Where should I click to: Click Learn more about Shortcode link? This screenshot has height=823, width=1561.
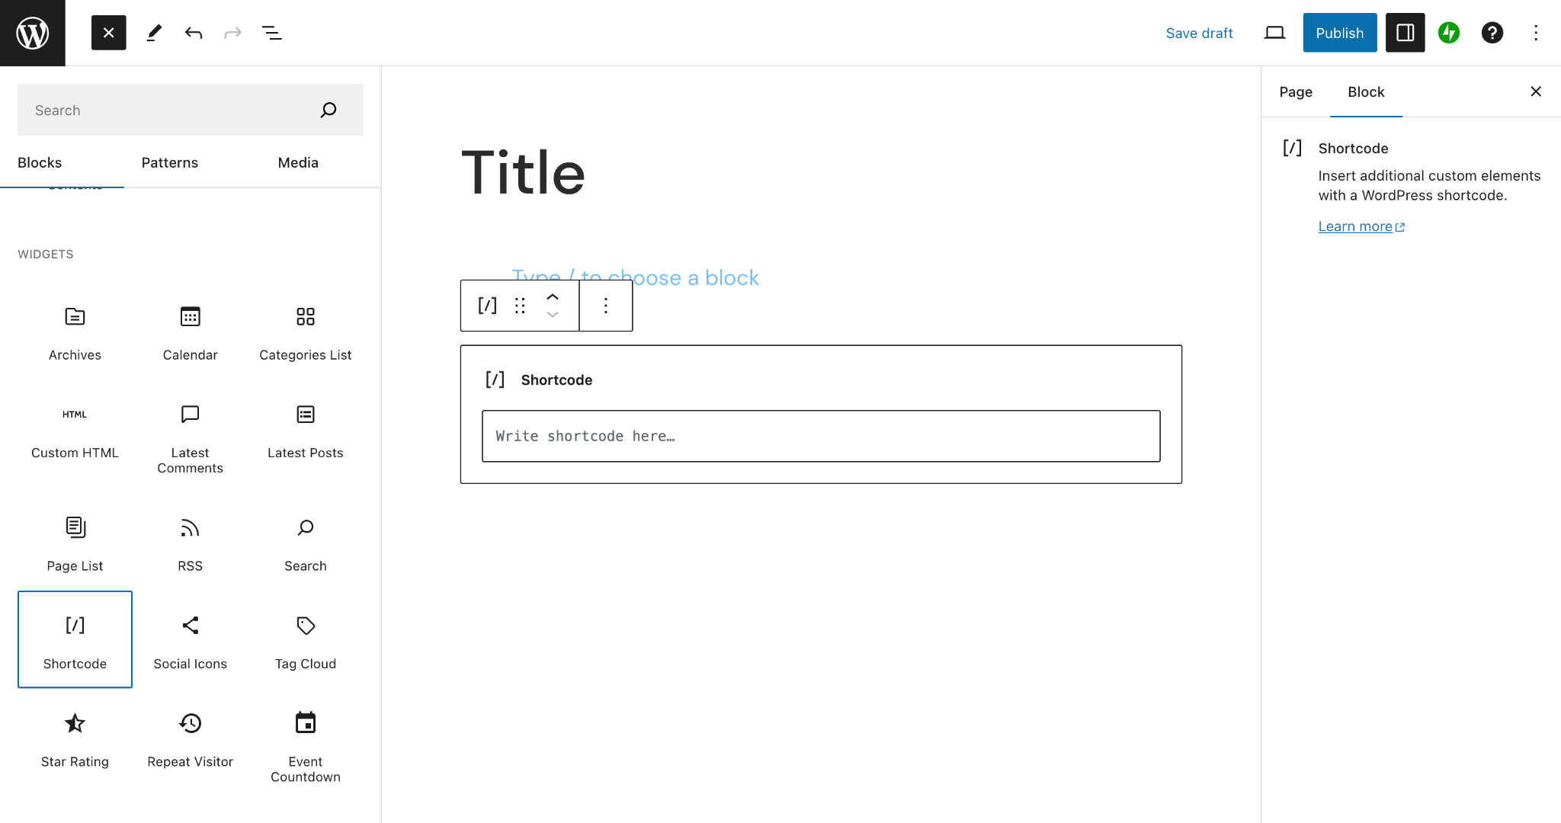tap(1360, 225)
